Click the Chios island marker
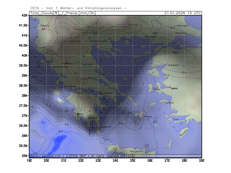The height and width of the screenshot is (173, 231). coord(152,88)
